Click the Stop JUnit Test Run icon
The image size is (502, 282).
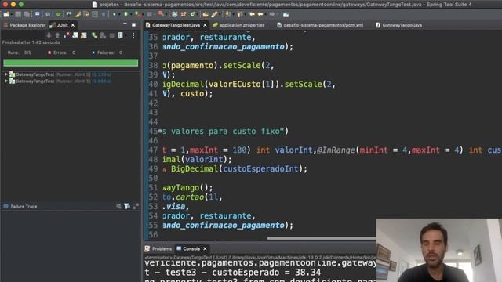tap(111, 35)
